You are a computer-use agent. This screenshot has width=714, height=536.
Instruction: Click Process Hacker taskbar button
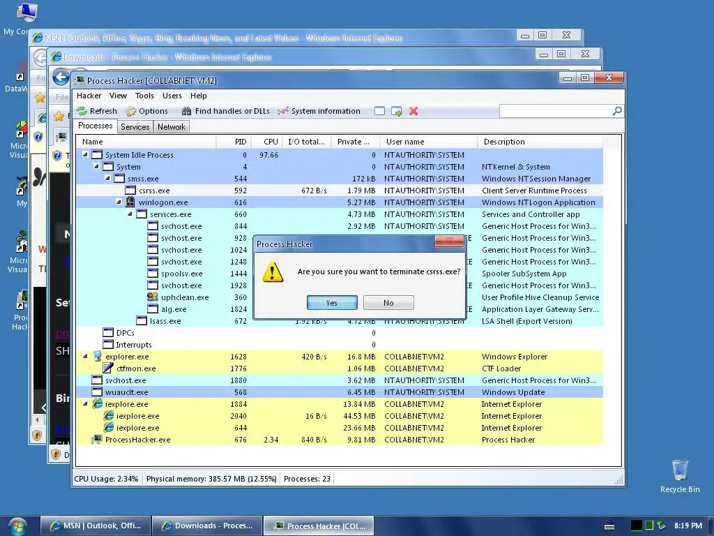point(319,526)
